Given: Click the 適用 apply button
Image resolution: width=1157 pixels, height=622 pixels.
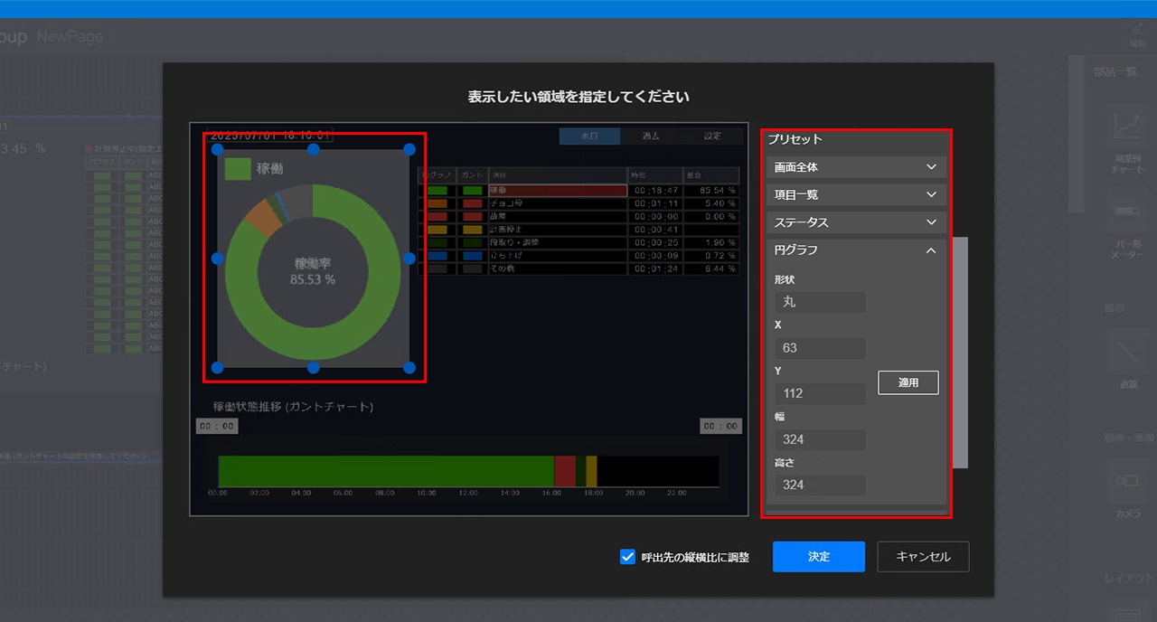Looking at the screenshot, I should pyautogui.click(x=908, y=382).
